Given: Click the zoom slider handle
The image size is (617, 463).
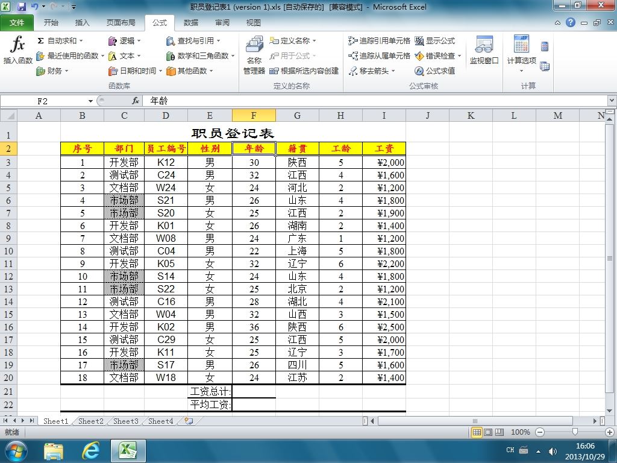Looking at the screenshot, I should 575,432.
